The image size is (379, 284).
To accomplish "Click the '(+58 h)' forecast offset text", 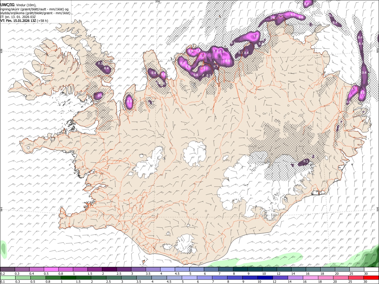I will [x=43, y=21].
